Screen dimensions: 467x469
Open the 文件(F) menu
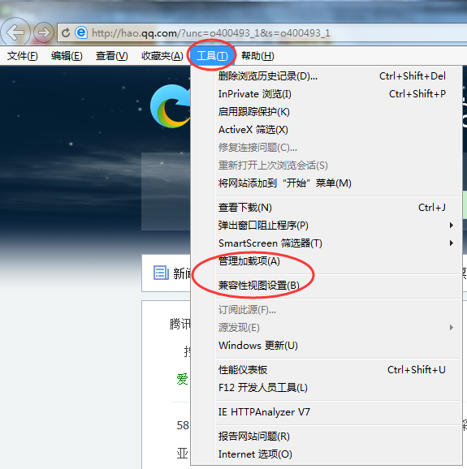(x=23, y=56)
